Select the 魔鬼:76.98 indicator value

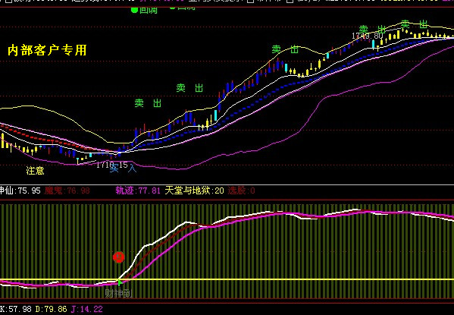click(67, 191)
